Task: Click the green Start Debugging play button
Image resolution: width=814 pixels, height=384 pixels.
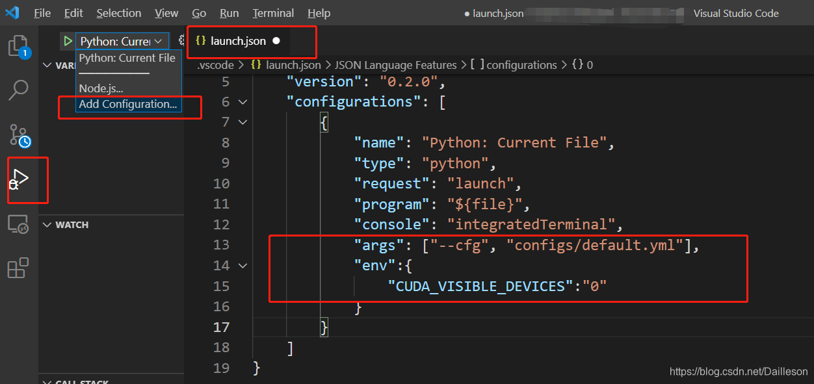Action: point(68,40)
